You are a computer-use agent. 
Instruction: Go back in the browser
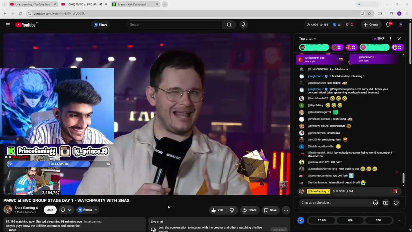coord(5,14)
